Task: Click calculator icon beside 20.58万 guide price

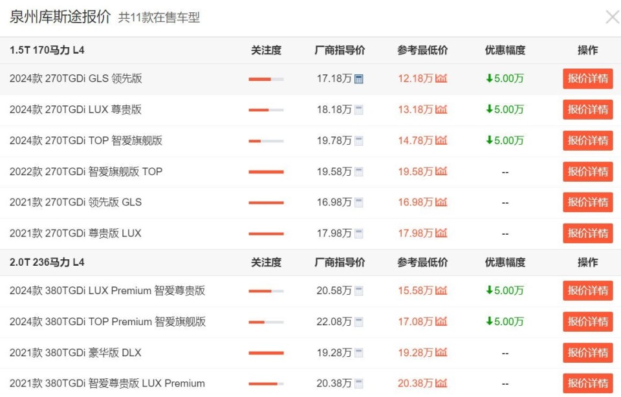Action: click(359, 291)
